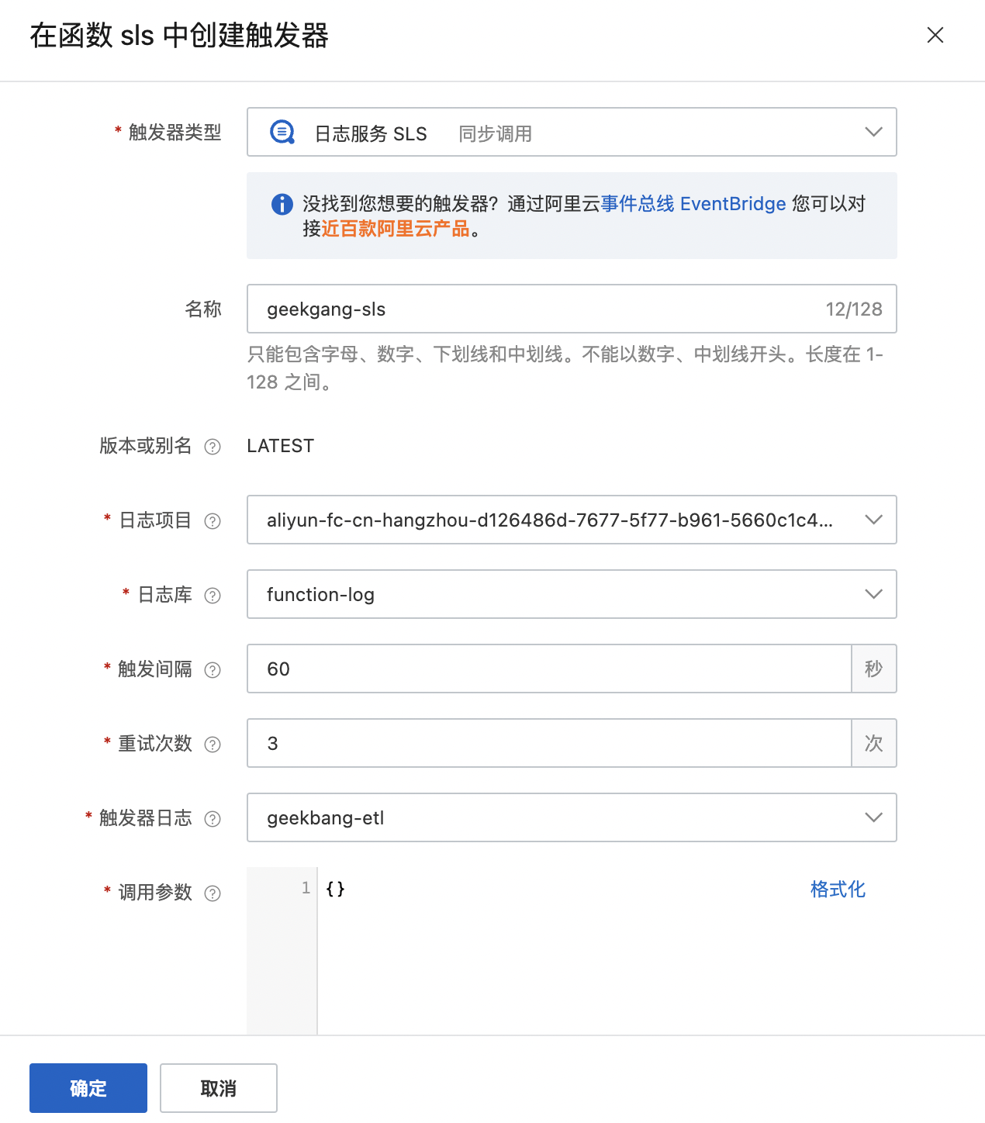This screenshot has height=1123, width=985.
Task: Close the trigger creation dialog
Action: (935, 36)
